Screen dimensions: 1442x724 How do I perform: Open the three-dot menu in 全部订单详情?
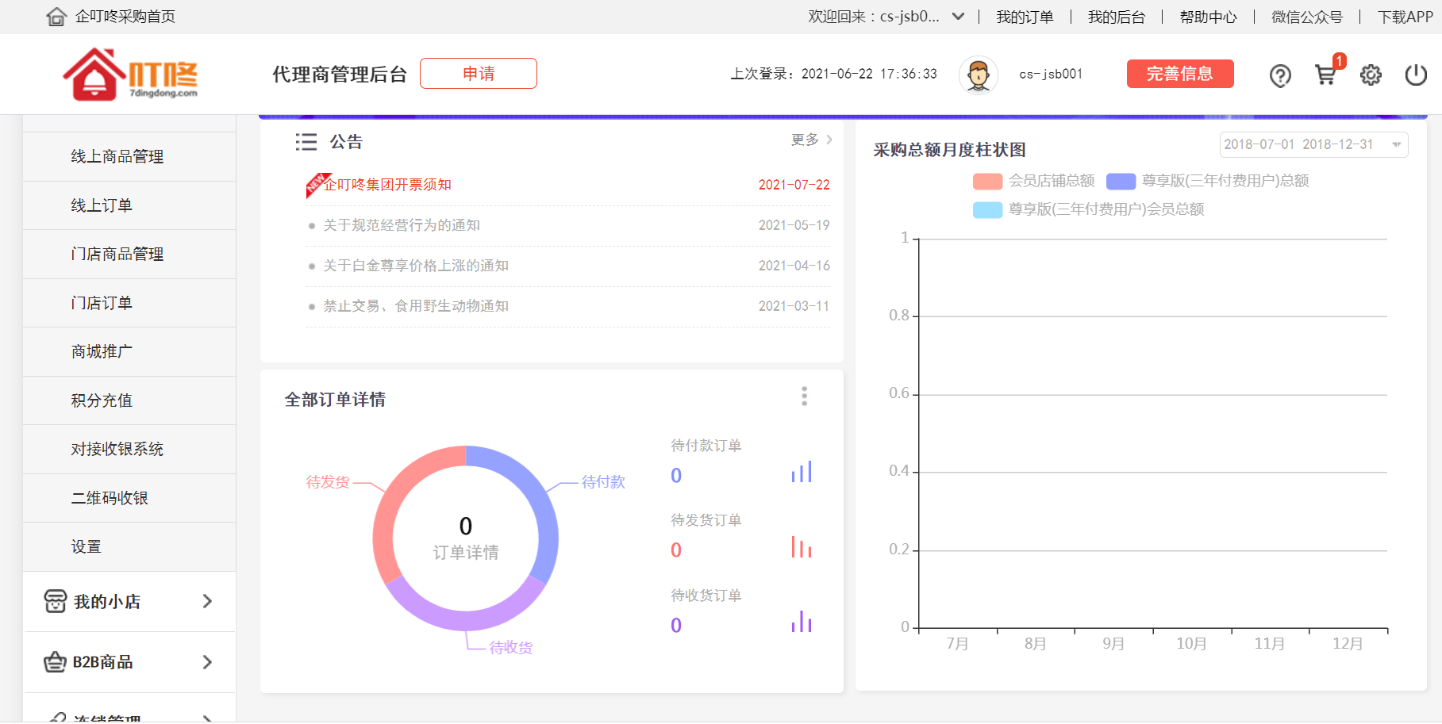(804, 396)
